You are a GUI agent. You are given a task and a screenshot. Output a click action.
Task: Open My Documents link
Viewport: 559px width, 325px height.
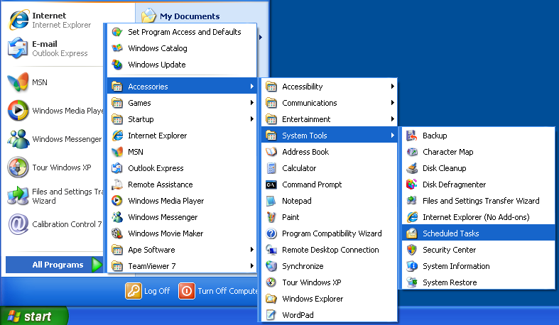[180, 16]
